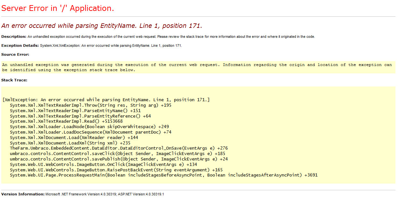Click the "Server Error in '/' Application." heading
398x205 pixels.
[x=58, y=8]
